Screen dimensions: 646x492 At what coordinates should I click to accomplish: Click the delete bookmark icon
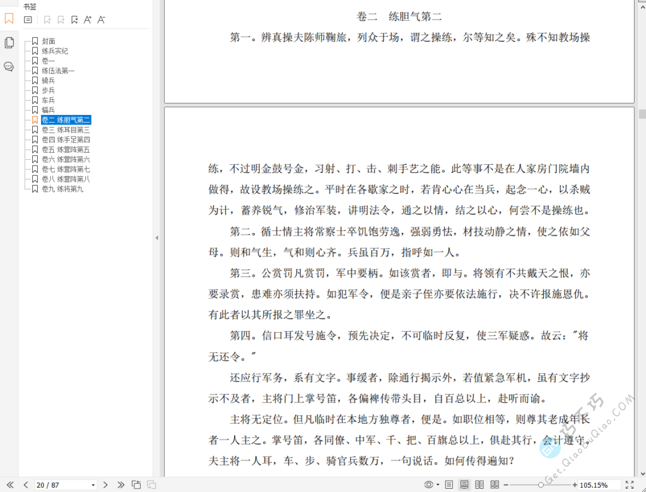click(x=47, y=20)
